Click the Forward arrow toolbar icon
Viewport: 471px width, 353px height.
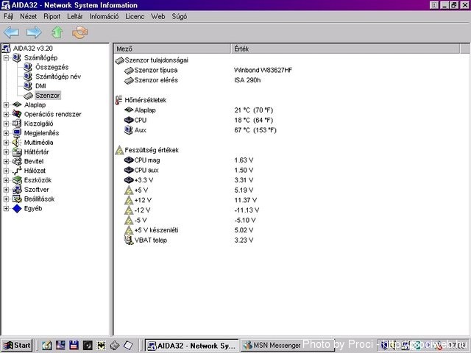pos(34,32)
